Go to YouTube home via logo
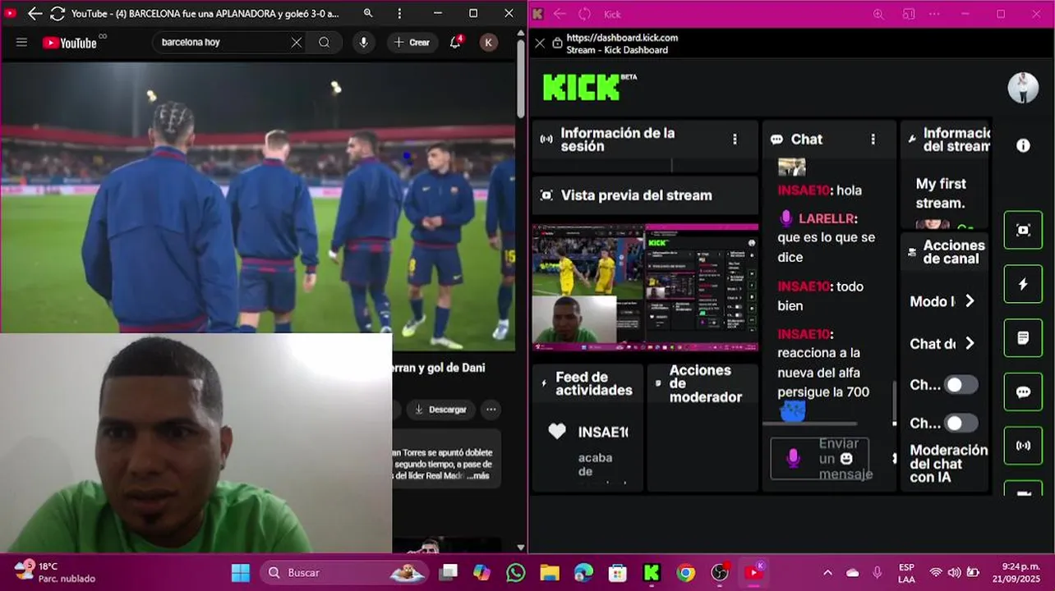The width and height of the screenshot is (1055, 591). pos(70,43)
